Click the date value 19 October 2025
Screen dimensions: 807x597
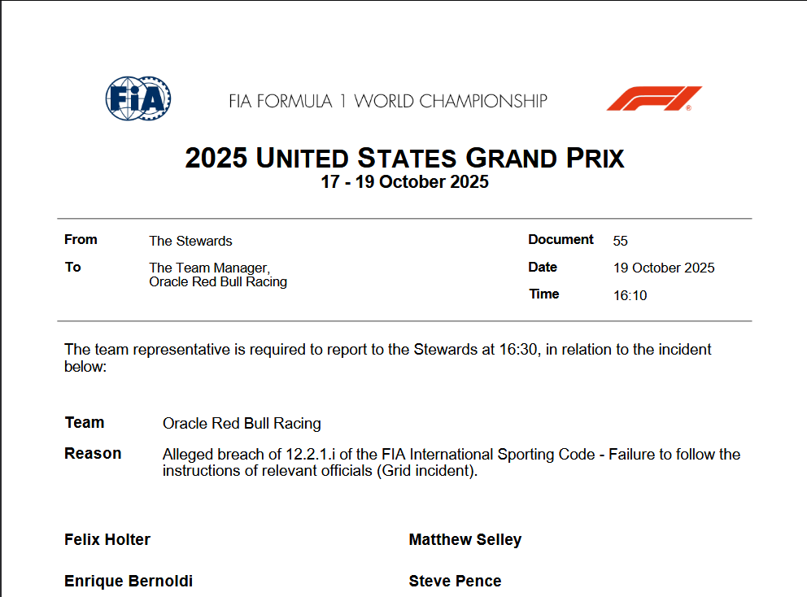(x=664, y=268)
